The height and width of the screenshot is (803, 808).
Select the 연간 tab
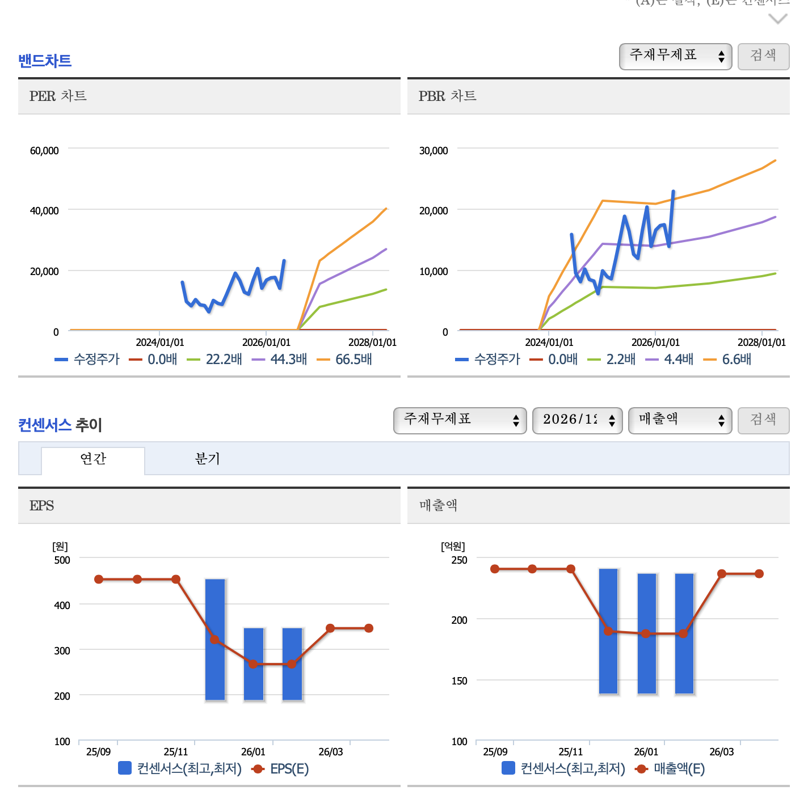(x=93, y=459)
